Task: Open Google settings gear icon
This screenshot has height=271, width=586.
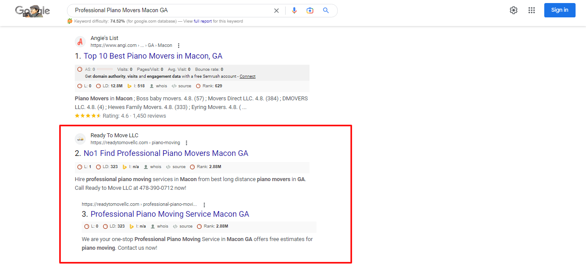Action: pyautogui.click(x=513, y=10)
